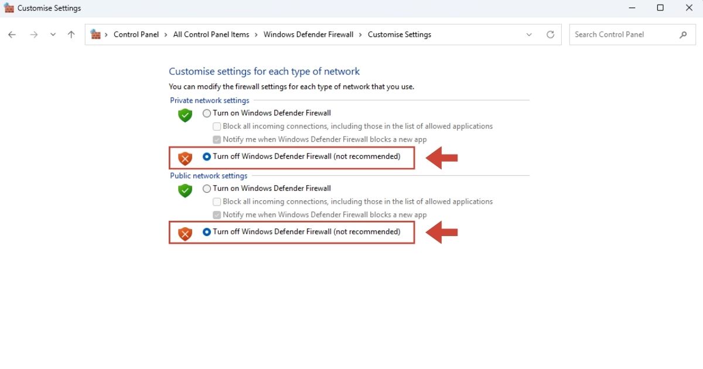Click the green shield under Private network settings

(185, 115)
